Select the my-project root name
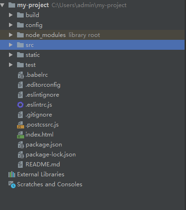This screenshot has width=186, height=210. coord(33,5)
